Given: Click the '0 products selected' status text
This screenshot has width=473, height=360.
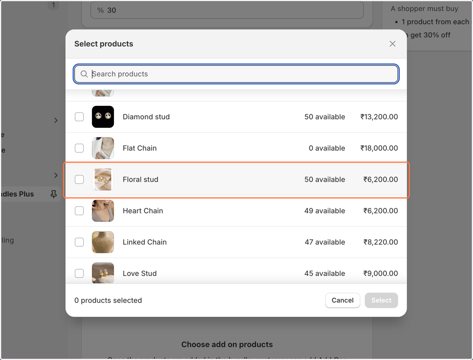Looking at the screenshot, I should tap(108, 300).
